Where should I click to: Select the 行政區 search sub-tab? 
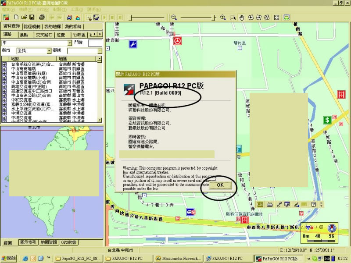(79, 35)
